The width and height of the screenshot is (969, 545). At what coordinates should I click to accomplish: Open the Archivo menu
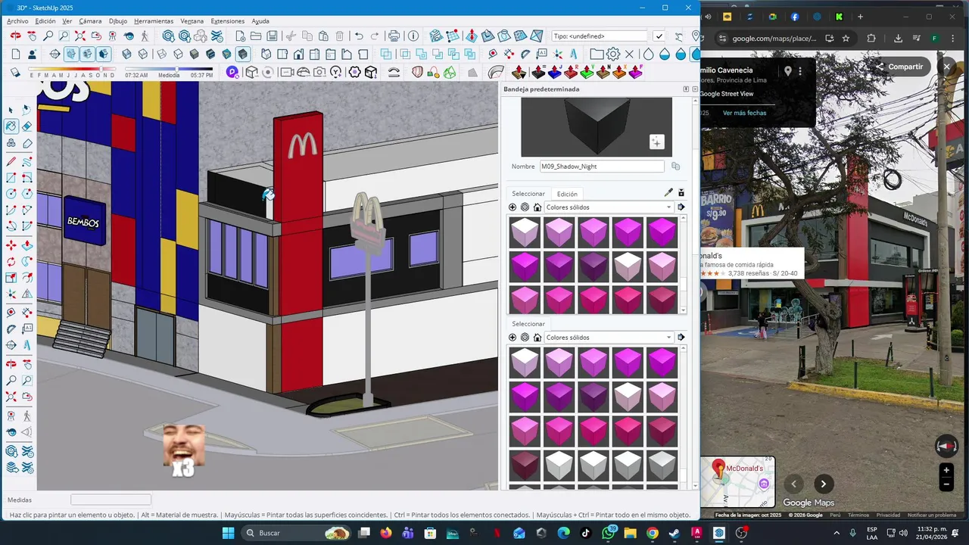[17, 21]
